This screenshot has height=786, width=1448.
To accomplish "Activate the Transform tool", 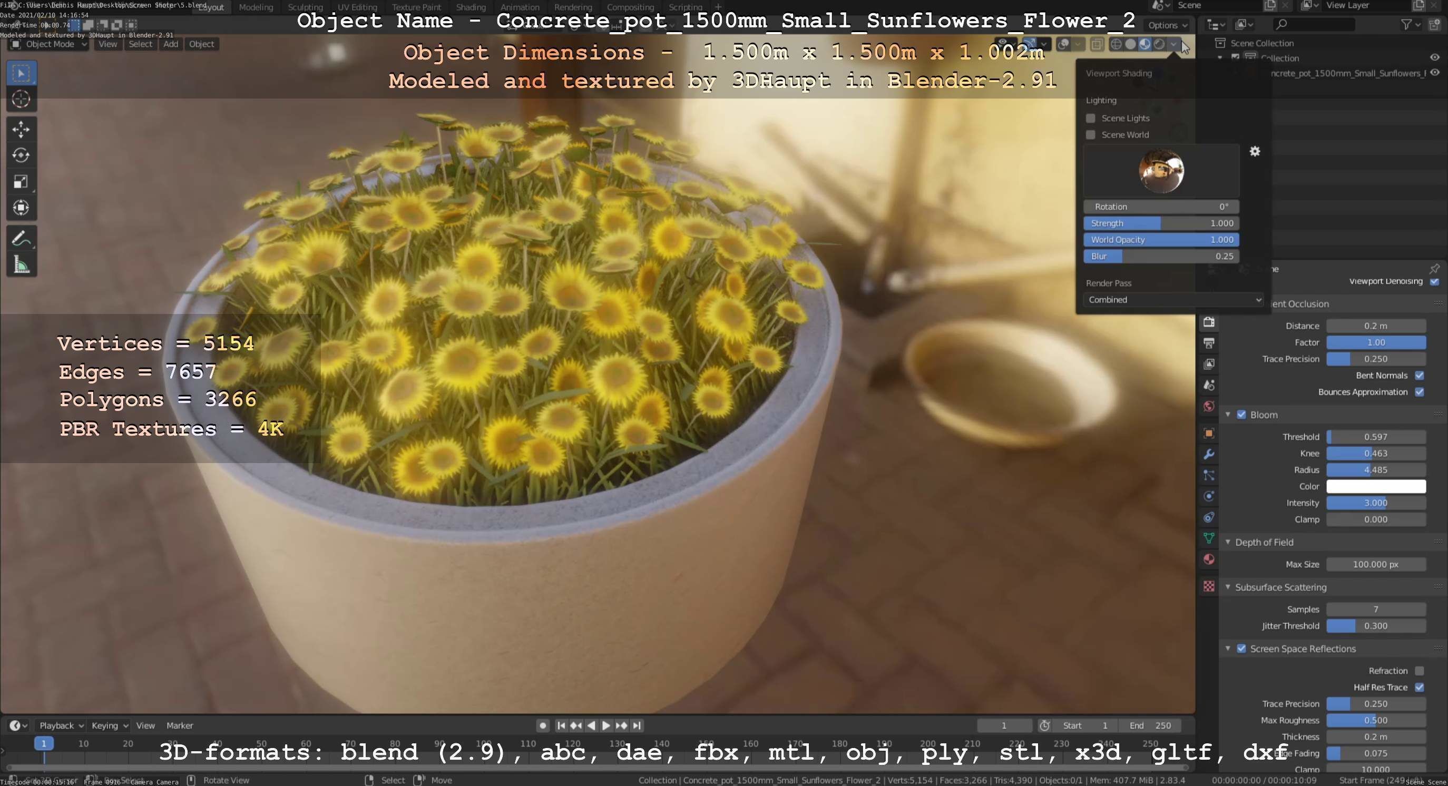I will [x=22, y=208].
